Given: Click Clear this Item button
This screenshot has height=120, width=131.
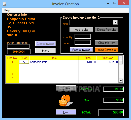Looking at the screenshot, I should [x=107, y=43].
